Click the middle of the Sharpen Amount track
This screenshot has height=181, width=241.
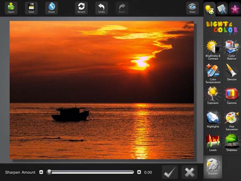click(90, 172)
